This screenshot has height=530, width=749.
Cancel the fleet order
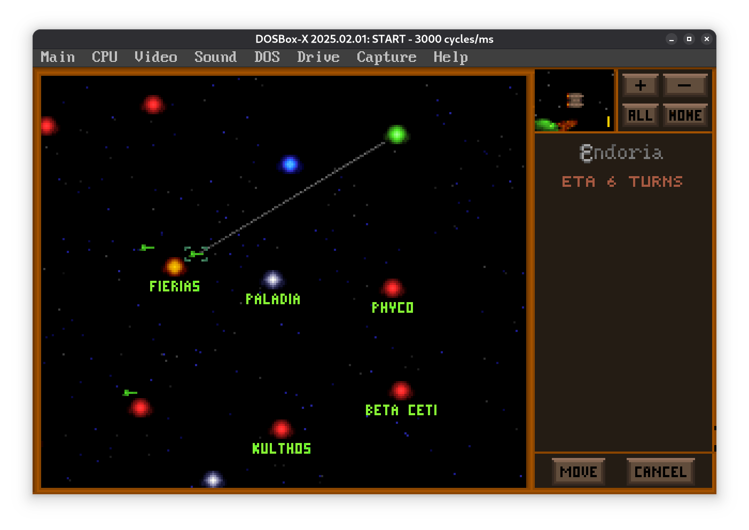point(660,472)
